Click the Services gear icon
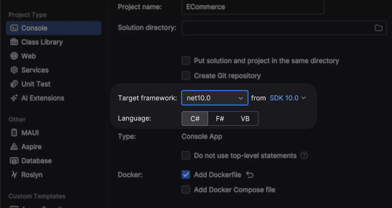392x208 pixels. click(14, 70)
